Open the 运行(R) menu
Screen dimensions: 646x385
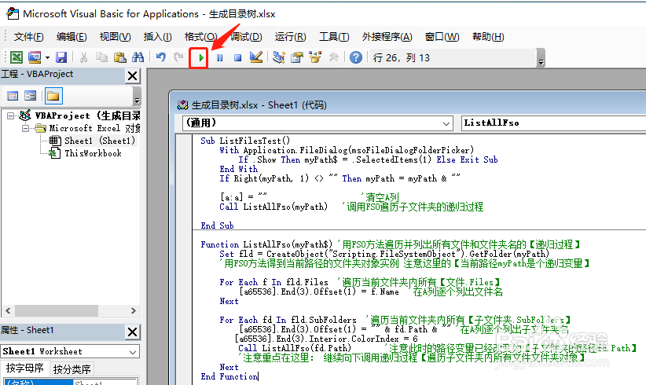(x=291, y=37)
